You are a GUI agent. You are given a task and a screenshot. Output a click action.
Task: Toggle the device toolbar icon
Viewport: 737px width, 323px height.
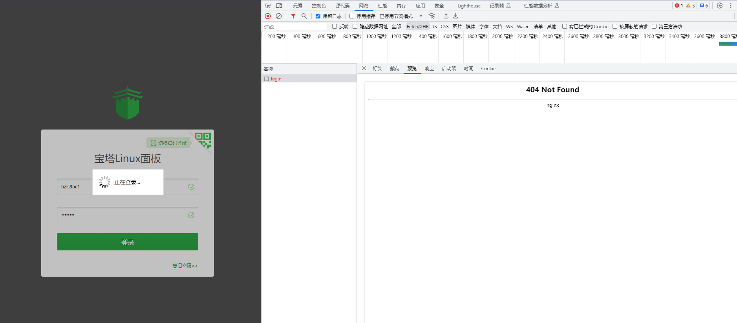[279, 5]
